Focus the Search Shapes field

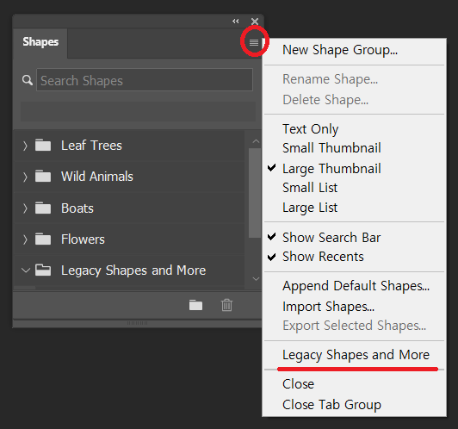click(145, 80)
